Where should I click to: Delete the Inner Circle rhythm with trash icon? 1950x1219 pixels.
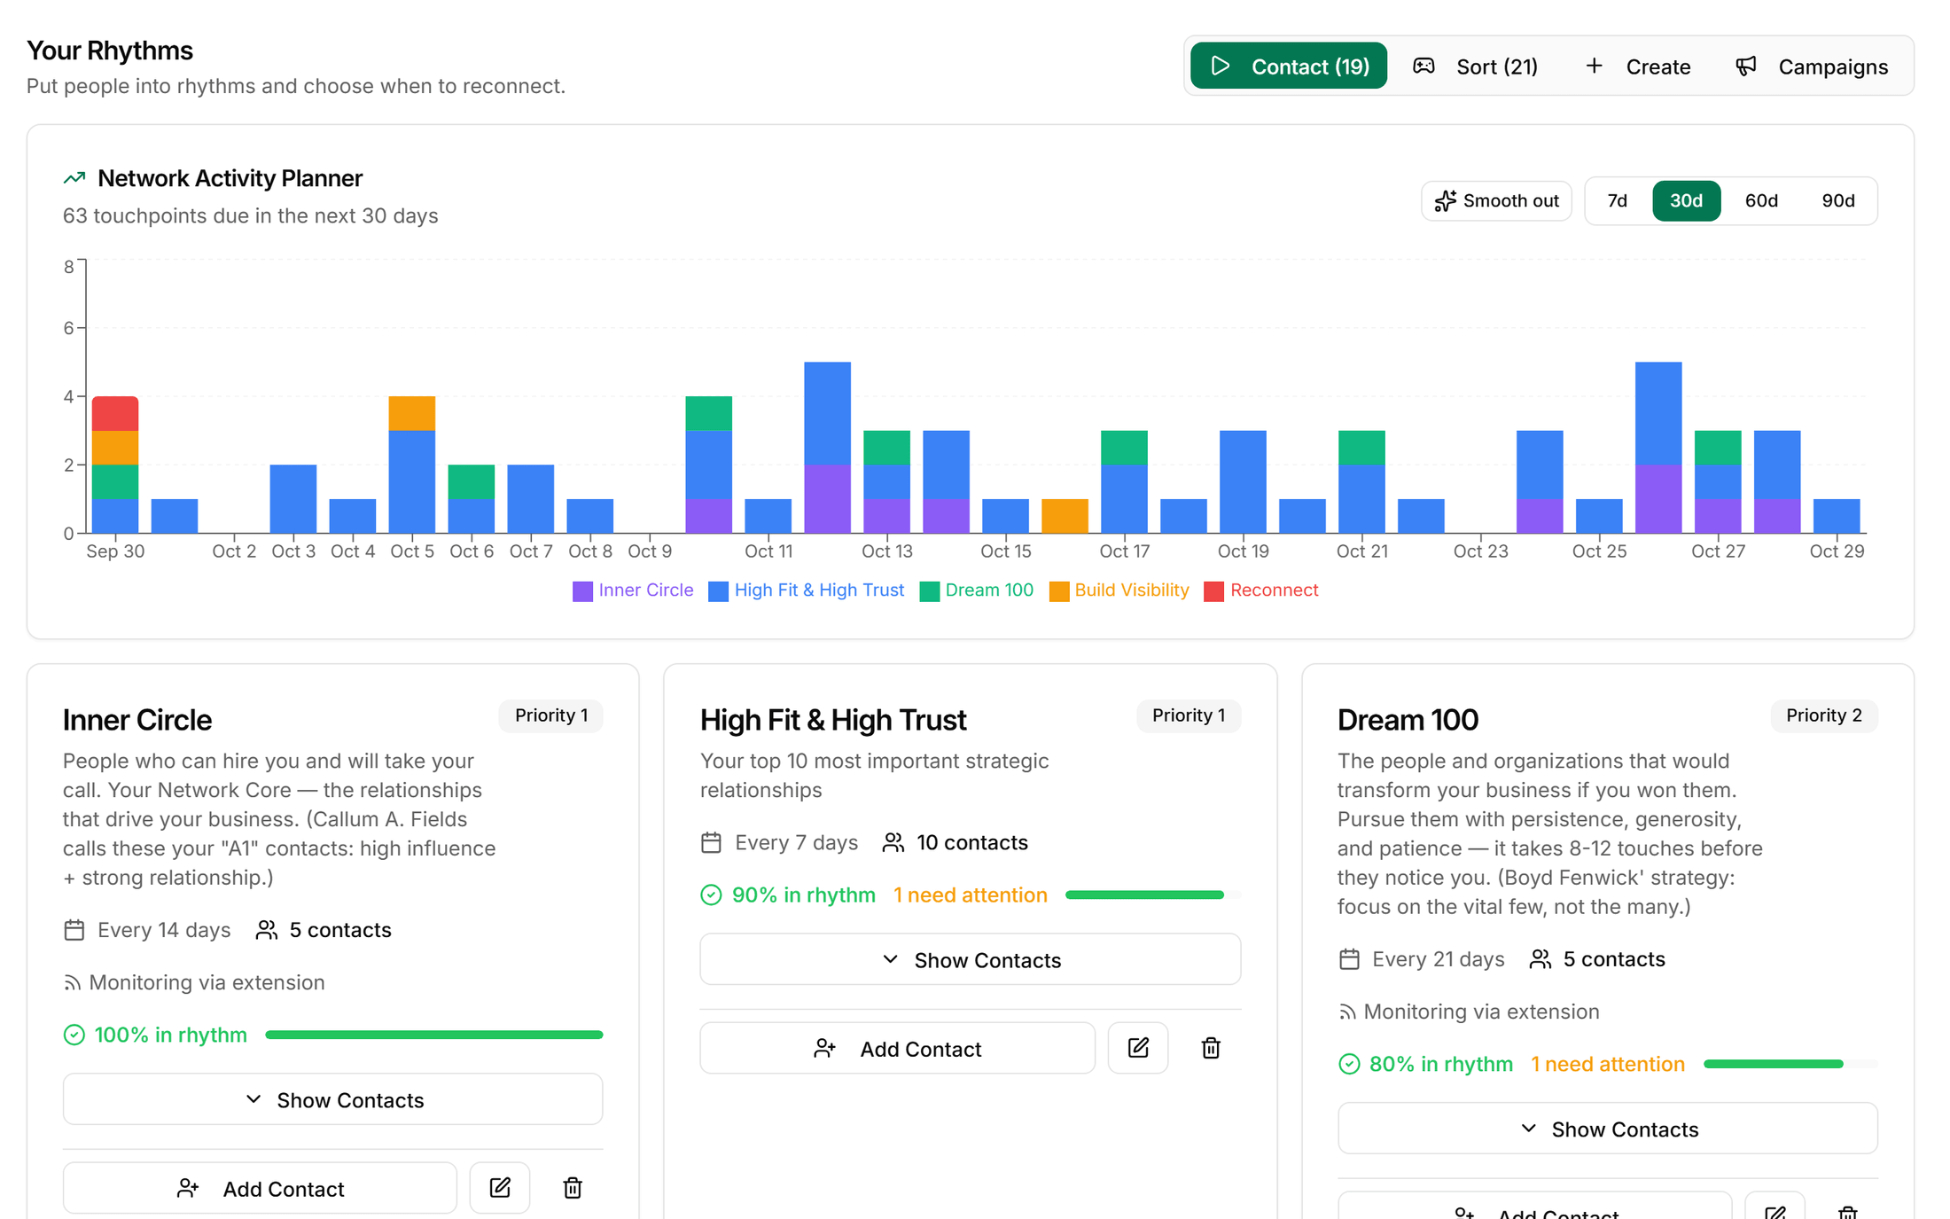[x=573, y=1188]
